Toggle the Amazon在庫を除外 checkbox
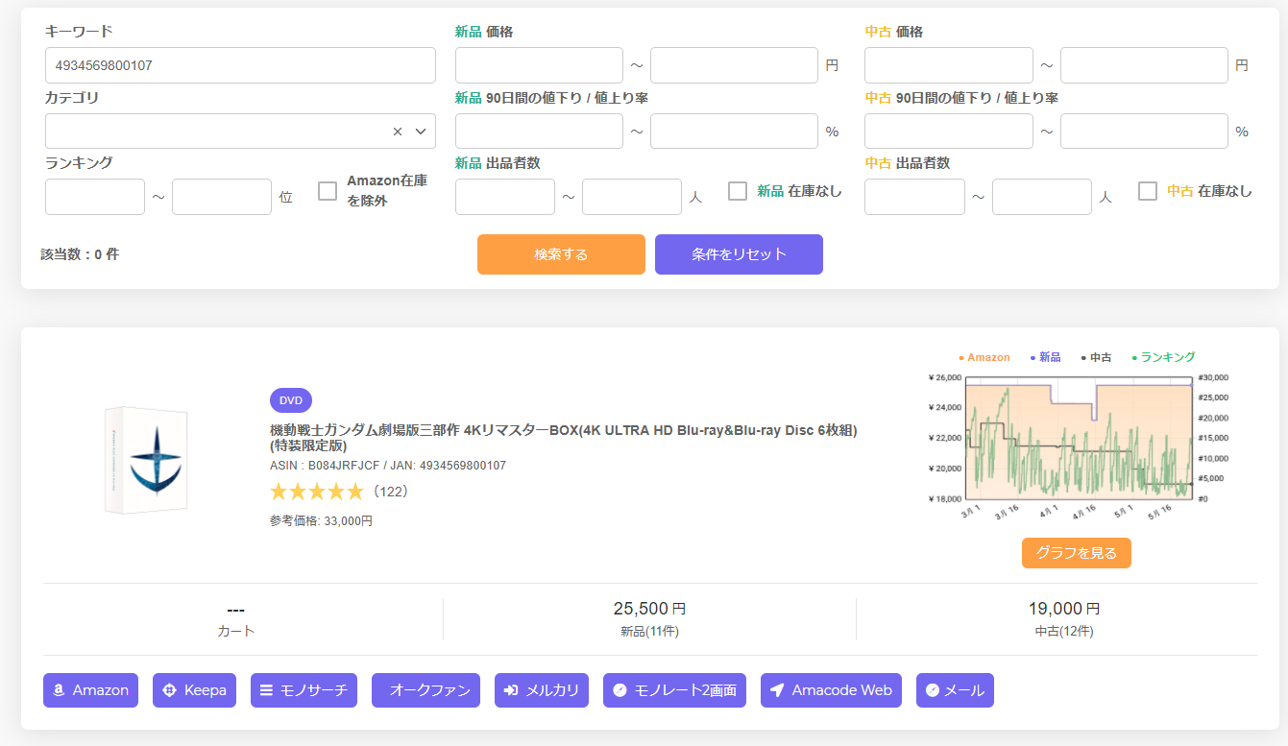Image resolution: width=1288 pixels, height=746 pixels. click(328, 191)
